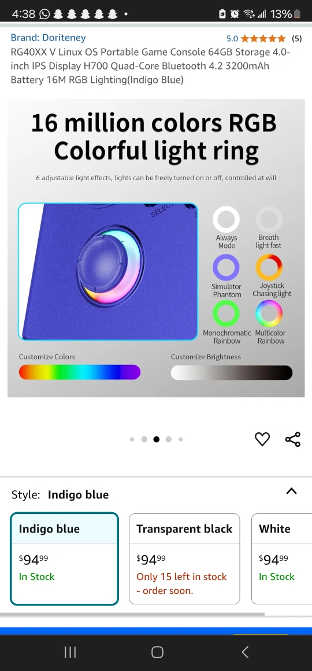Open the share icon
This screenshot has width=312, height=671.
coord(293,439)
